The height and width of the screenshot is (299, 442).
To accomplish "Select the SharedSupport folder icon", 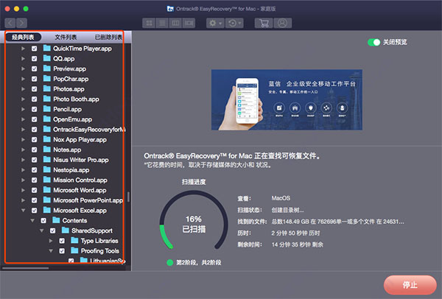I will [66, 231].
